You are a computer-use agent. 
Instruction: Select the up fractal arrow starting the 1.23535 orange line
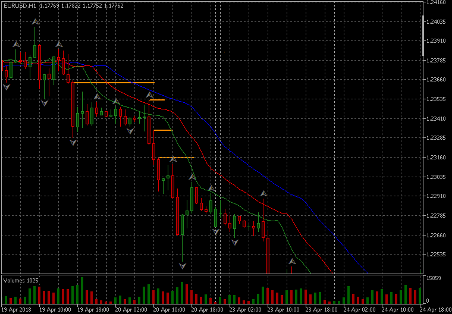point(150,95)
